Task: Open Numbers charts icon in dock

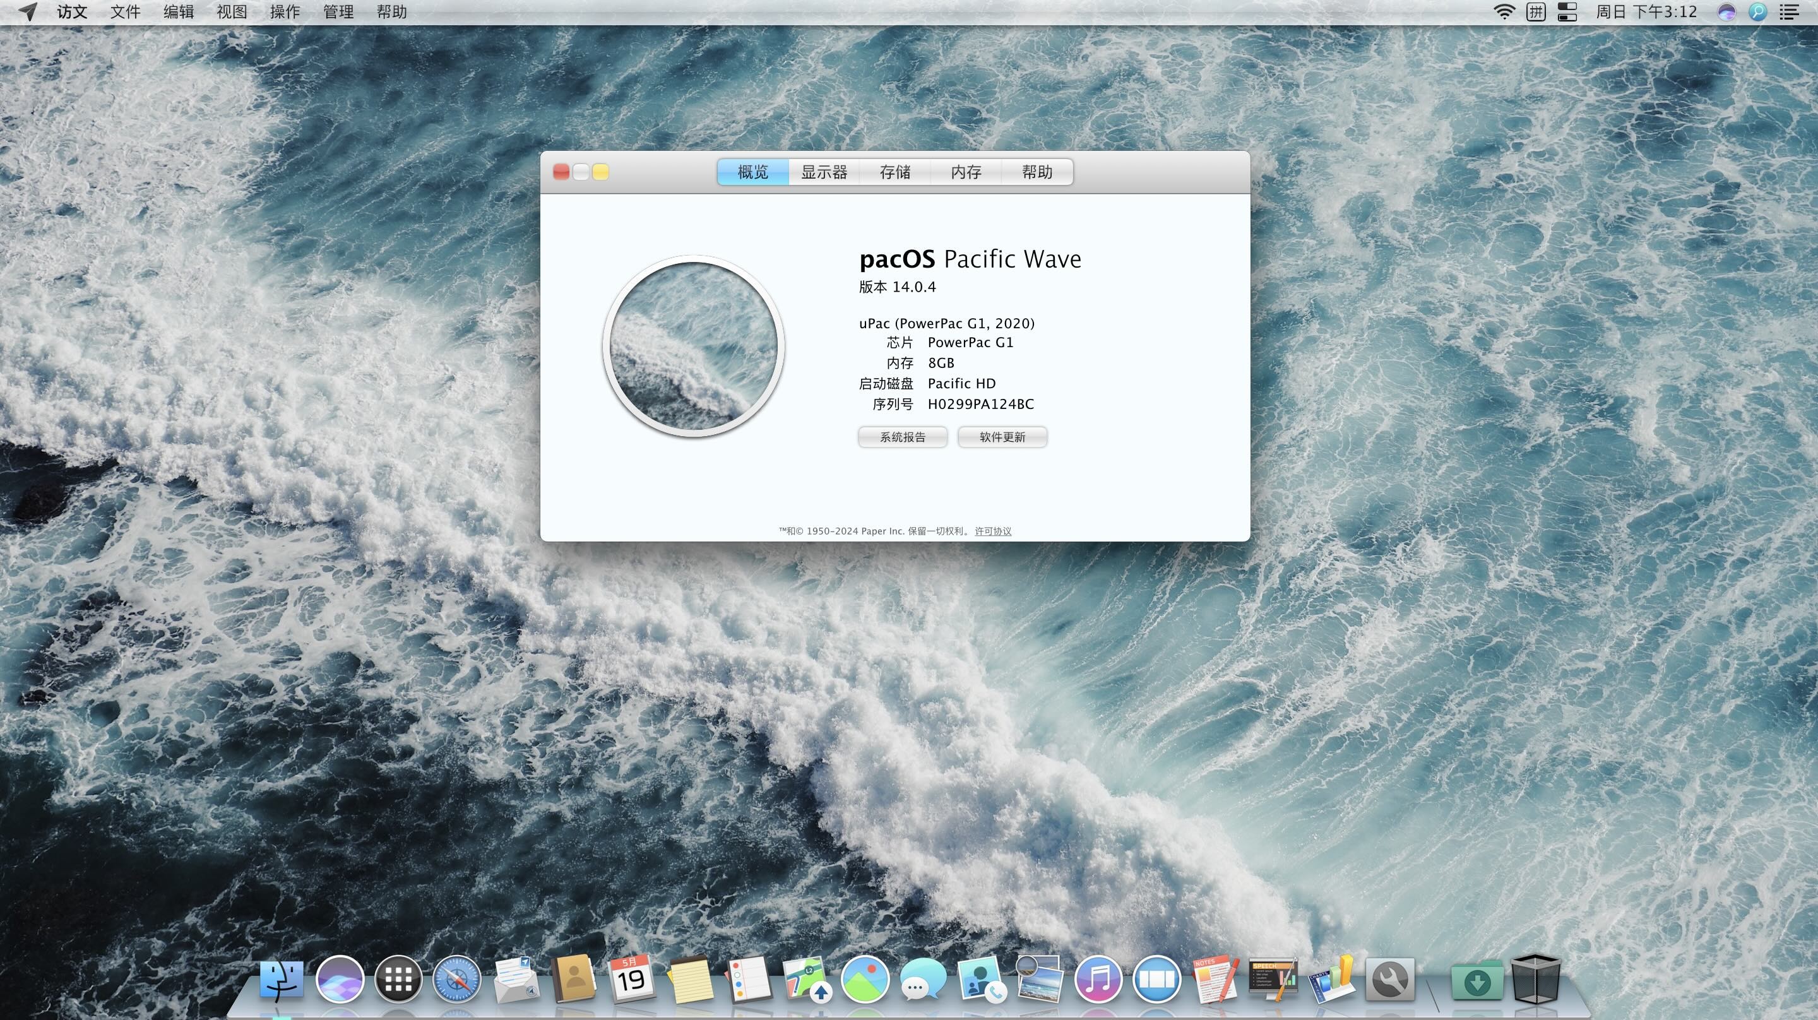Action: [x=1332, y=979]
